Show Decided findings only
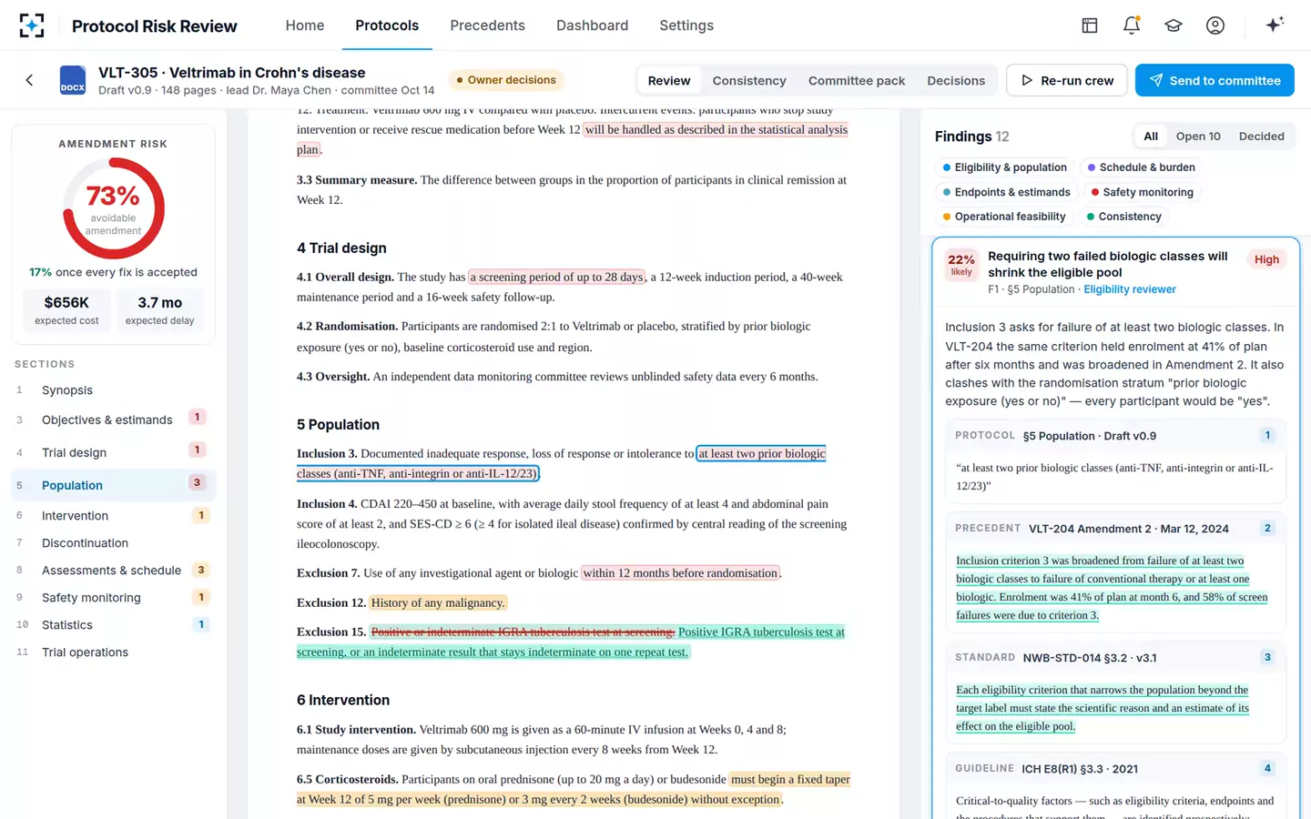 pyautogui.click(x=1261, y=136)
